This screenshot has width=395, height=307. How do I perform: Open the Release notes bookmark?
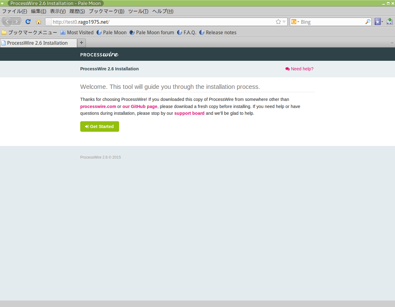(x=218, y=32)
